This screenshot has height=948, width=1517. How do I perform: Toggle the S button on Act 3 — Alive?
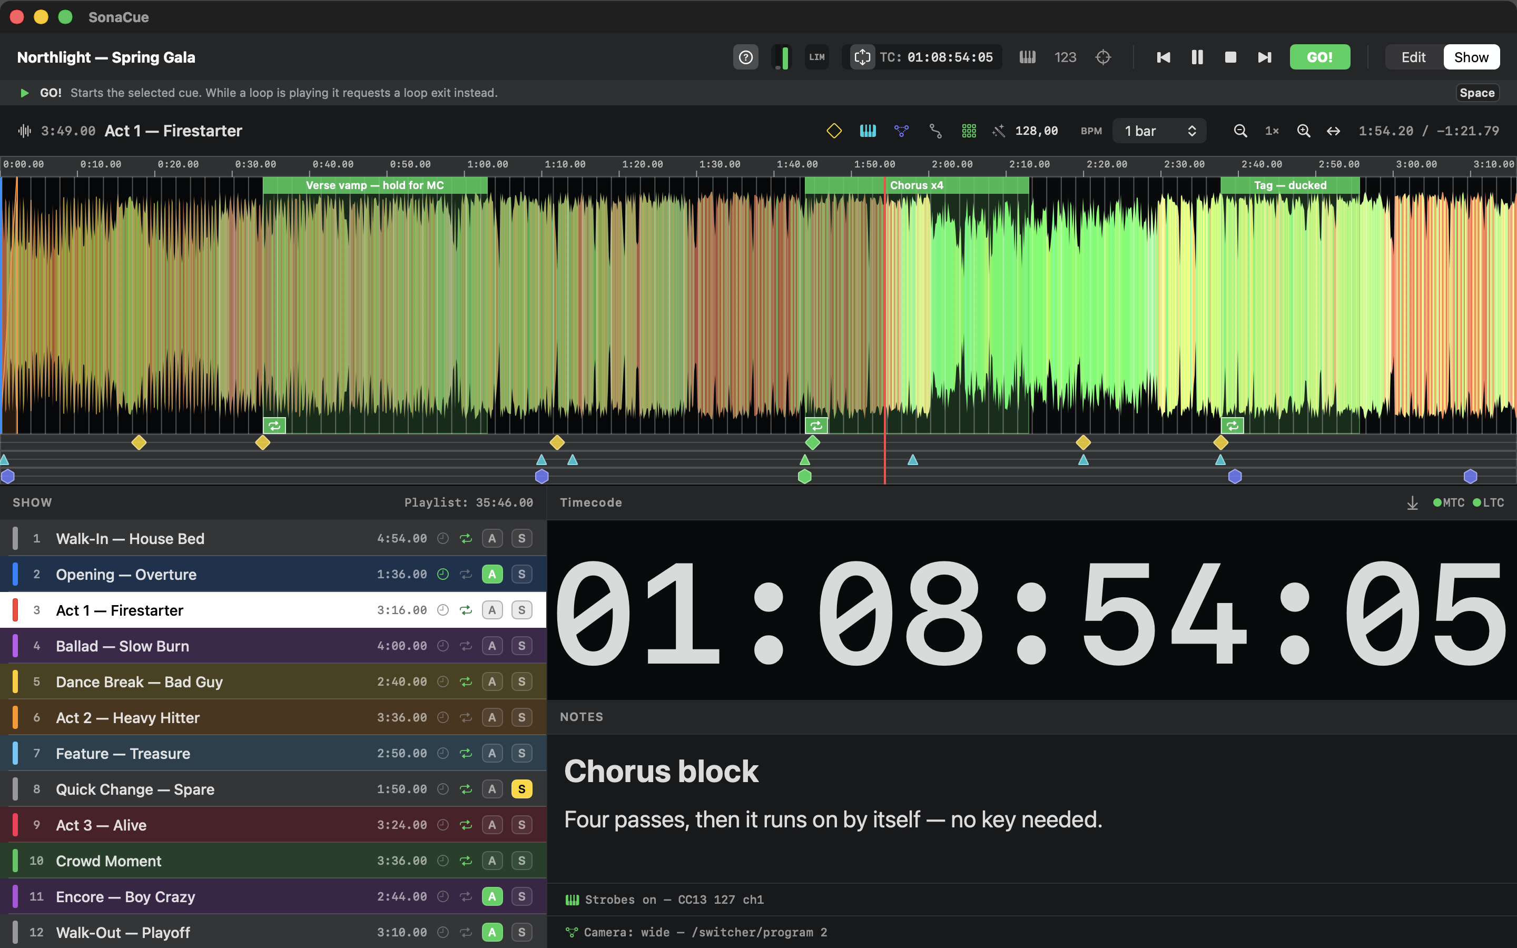[521, 825]
